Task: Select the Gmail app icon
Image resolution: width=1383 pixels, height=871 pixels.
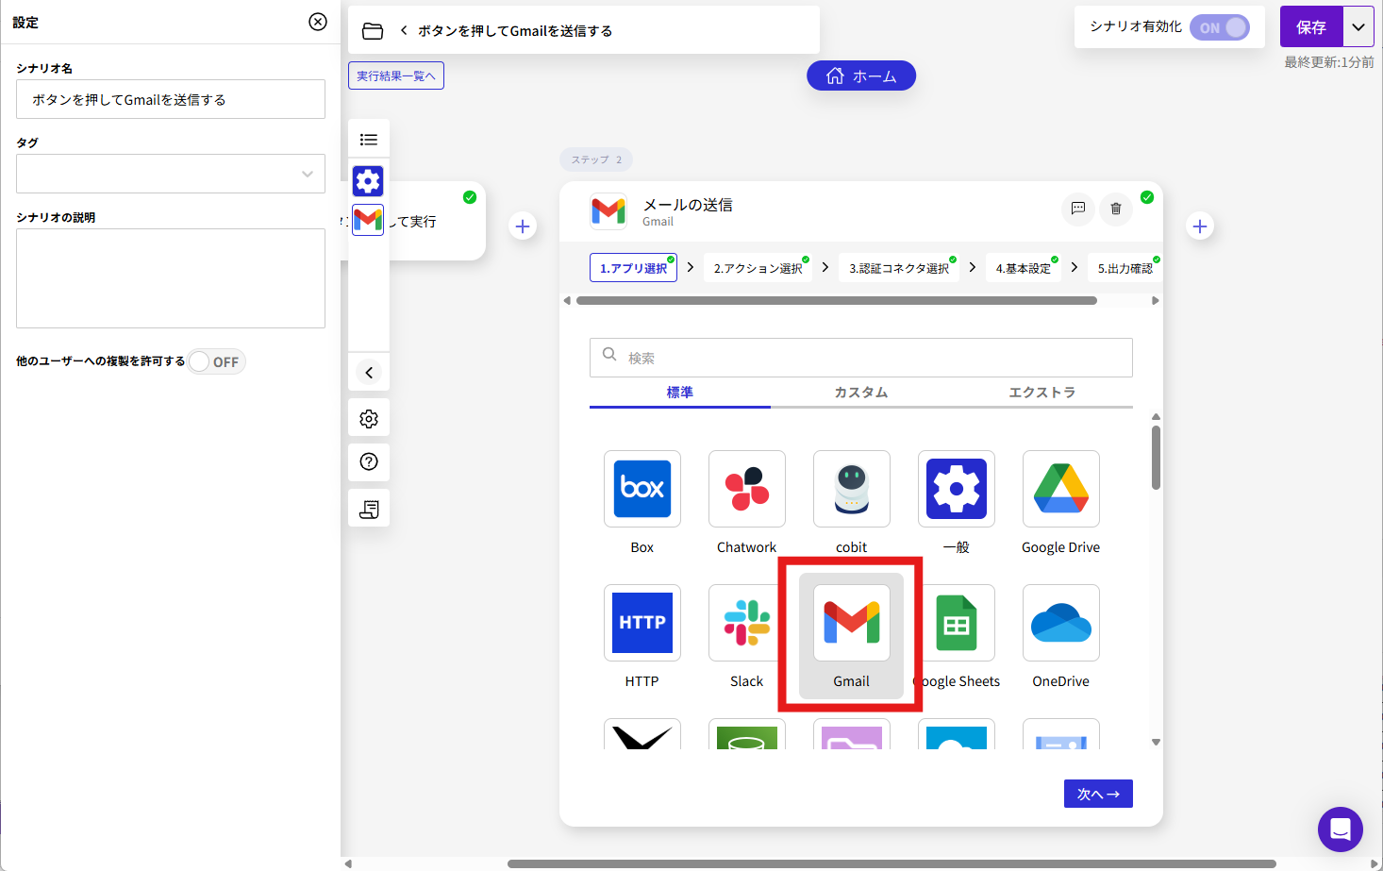Action: click(851, 623)
